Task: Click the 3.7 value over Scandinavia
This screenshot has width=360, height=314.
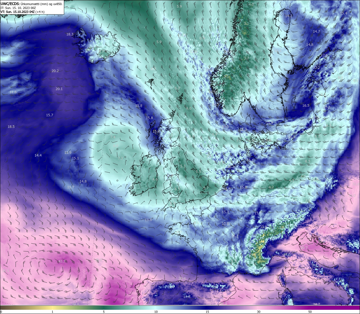Action: click(x=246, y=58)
